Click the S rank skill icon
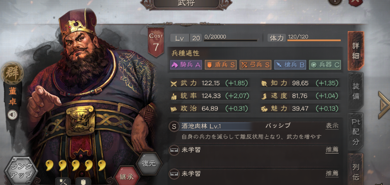The image size is (390, 185). [x=174, y=126]
